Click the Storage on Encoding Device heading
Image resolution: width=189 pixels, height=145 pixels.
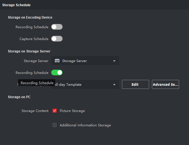point(30,17)
